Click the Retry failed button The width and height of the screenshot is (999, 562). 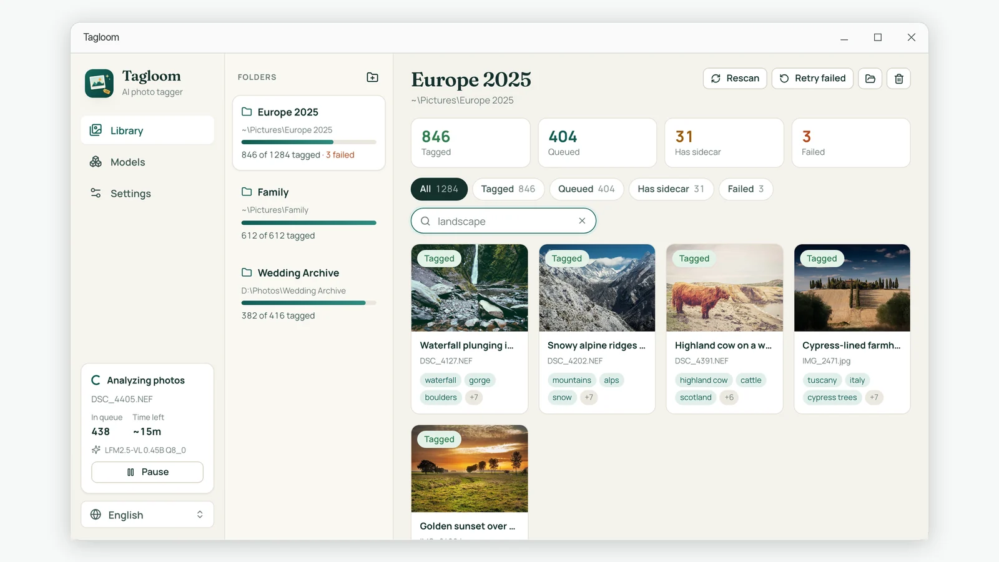[812, 79]
